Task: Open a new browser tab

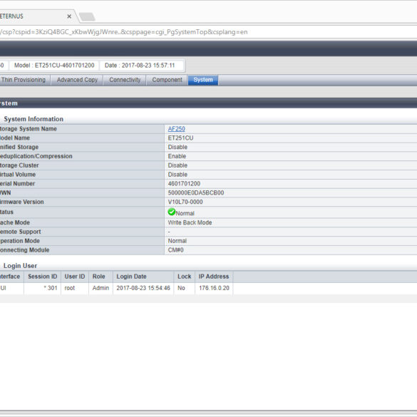Action: pyautogui.click(x=87, y=17)
